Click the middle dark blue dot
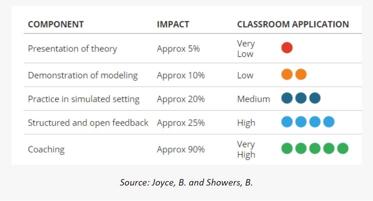The height and width of the screenshot is (201, 373). tap(301, 98)
